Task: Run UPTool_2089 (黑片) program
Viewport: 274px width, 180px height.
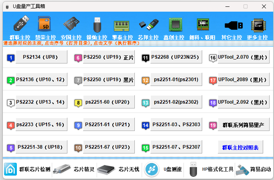Action: pos(244,80)
